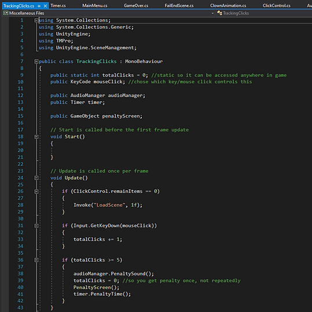Click the Miscellaneous Files project icon
Screen dimensions: 312x312
click(x=6, y=13)
